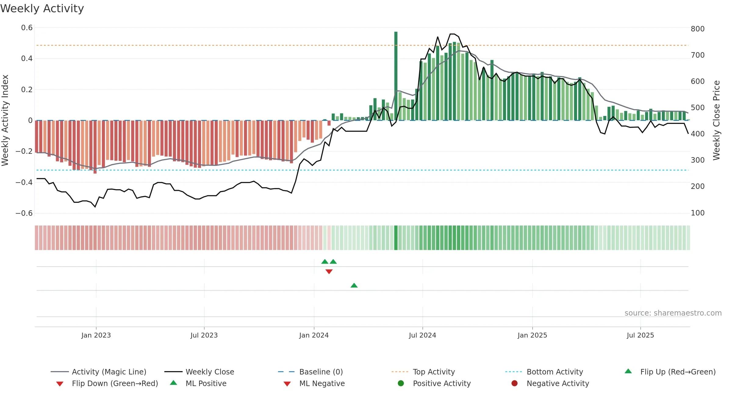Screen dimensions: 732x412
Task: Click the −0.6 left axis tick label
Action: pos(24,213)
